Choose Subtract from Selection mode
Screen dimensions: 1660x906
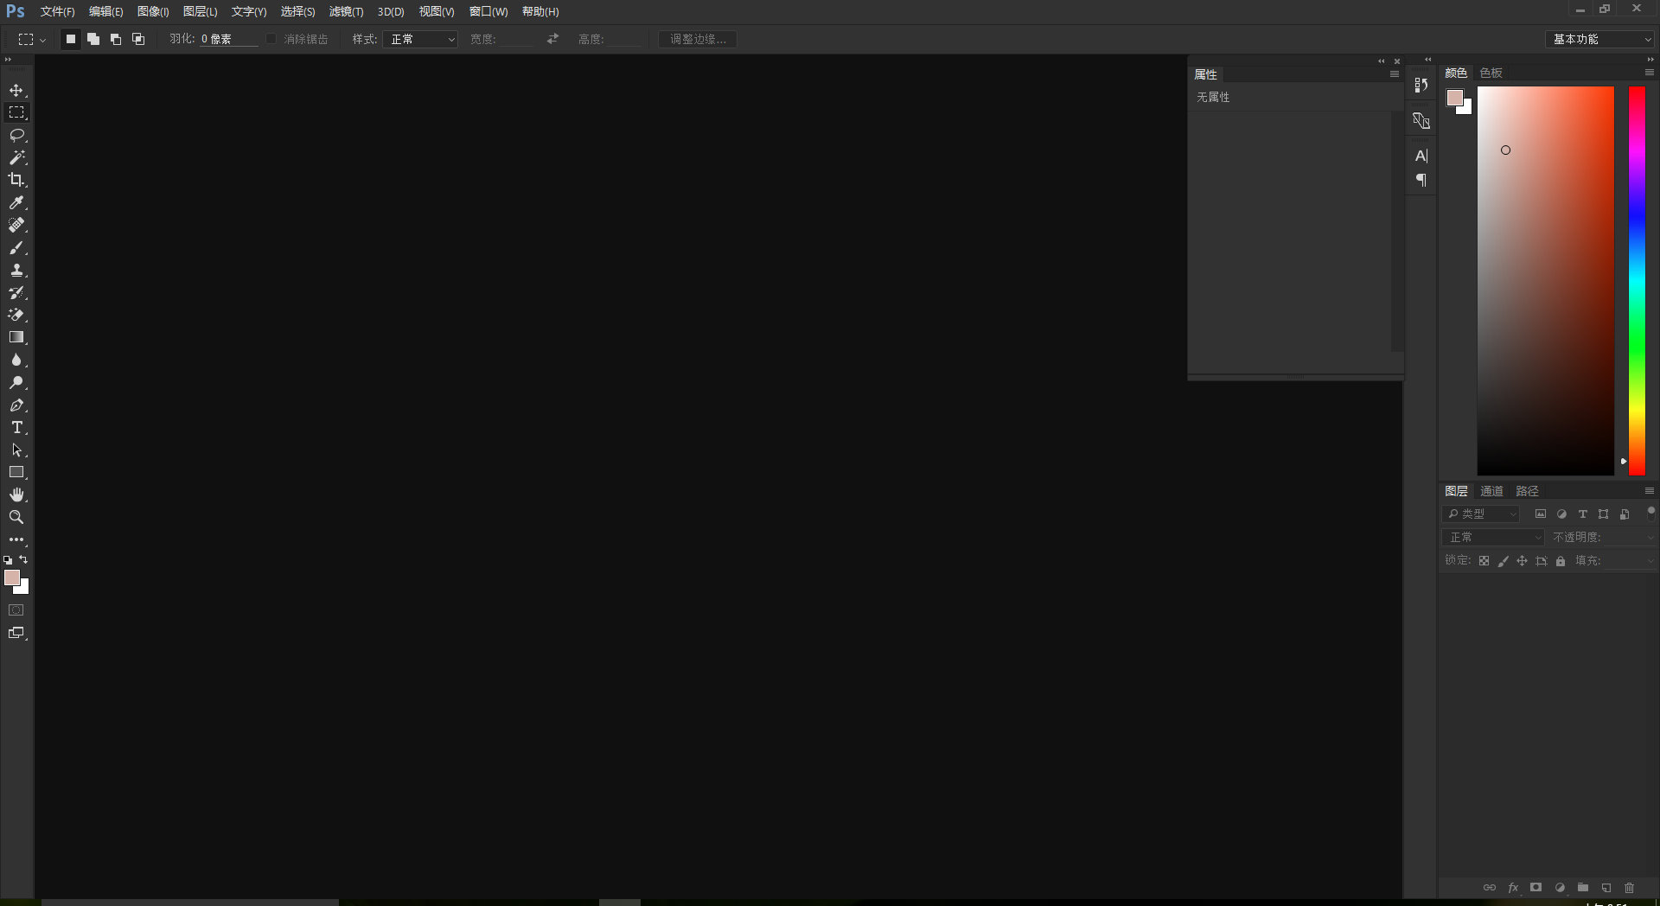pos(116,39)
